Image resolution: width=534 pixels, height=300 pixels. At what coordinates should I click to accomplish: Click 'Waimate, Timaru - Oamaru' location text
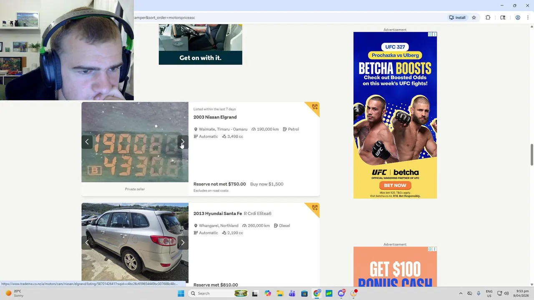(223, 129)
